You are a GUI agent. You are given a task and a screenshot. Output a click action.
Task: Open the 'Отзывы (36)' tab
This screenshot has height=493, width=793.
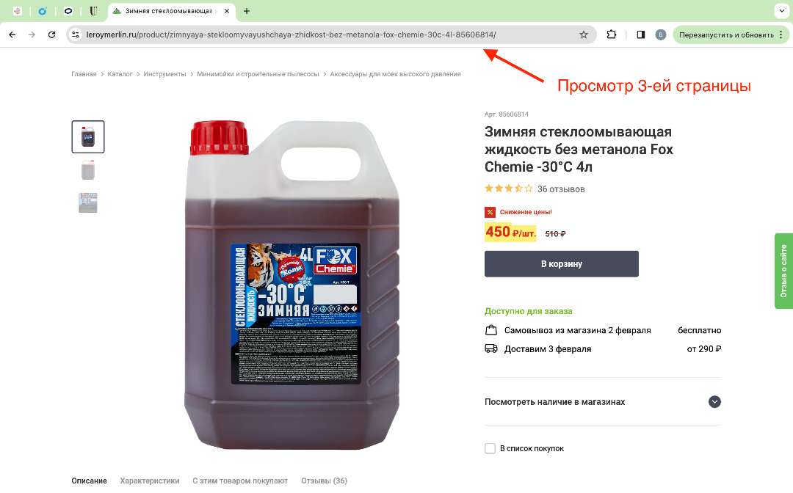pos(324,481)
